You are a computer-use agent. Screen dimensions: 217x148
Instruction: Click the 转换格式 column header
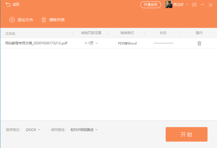127,33
